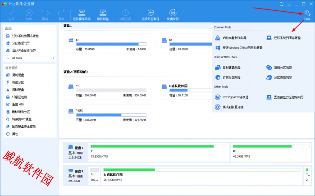Viewport: 315px width, 196px height.
Task: Click 快速分区 in disk operations
Action: point(18,82)
